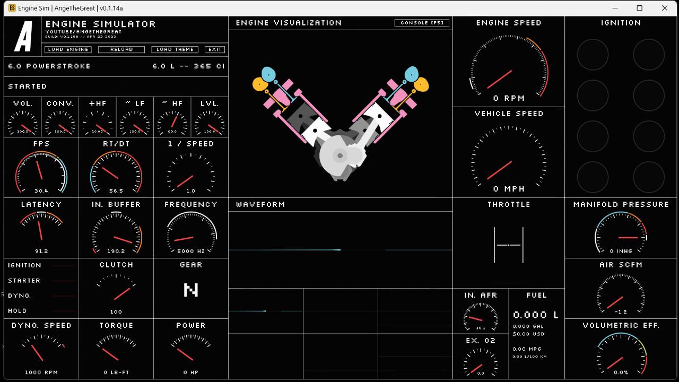Click the Vol. audio level gauge
Screen dimensions: 679x382
pyautogui.click(x=23, y=122)
